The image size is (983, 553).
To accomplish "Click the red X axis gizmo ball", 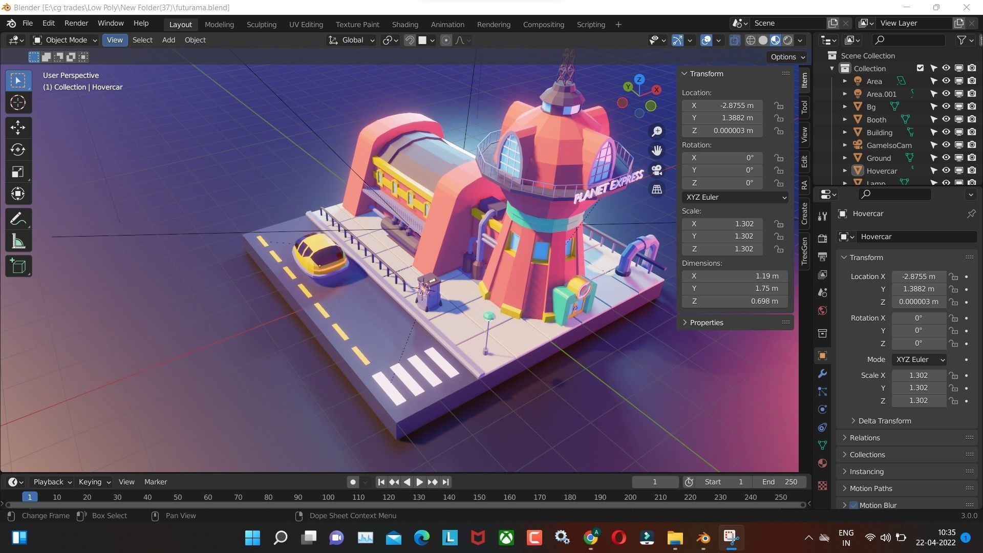I will [656, 90].
